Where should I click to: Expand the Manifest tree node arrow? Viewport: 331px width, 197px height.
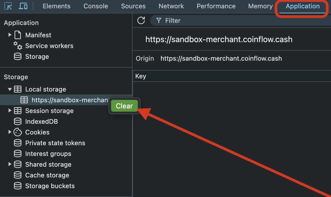click(x=10, y=35)
